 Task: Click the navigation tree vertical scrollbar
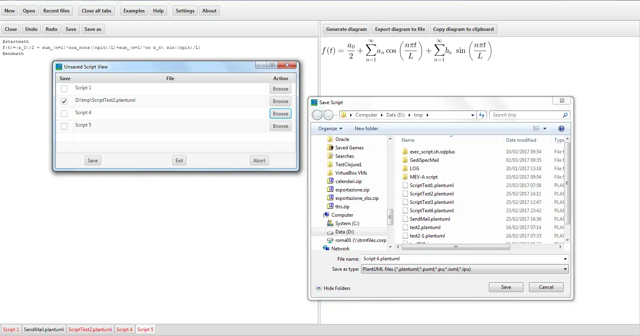tap(390, 217)
